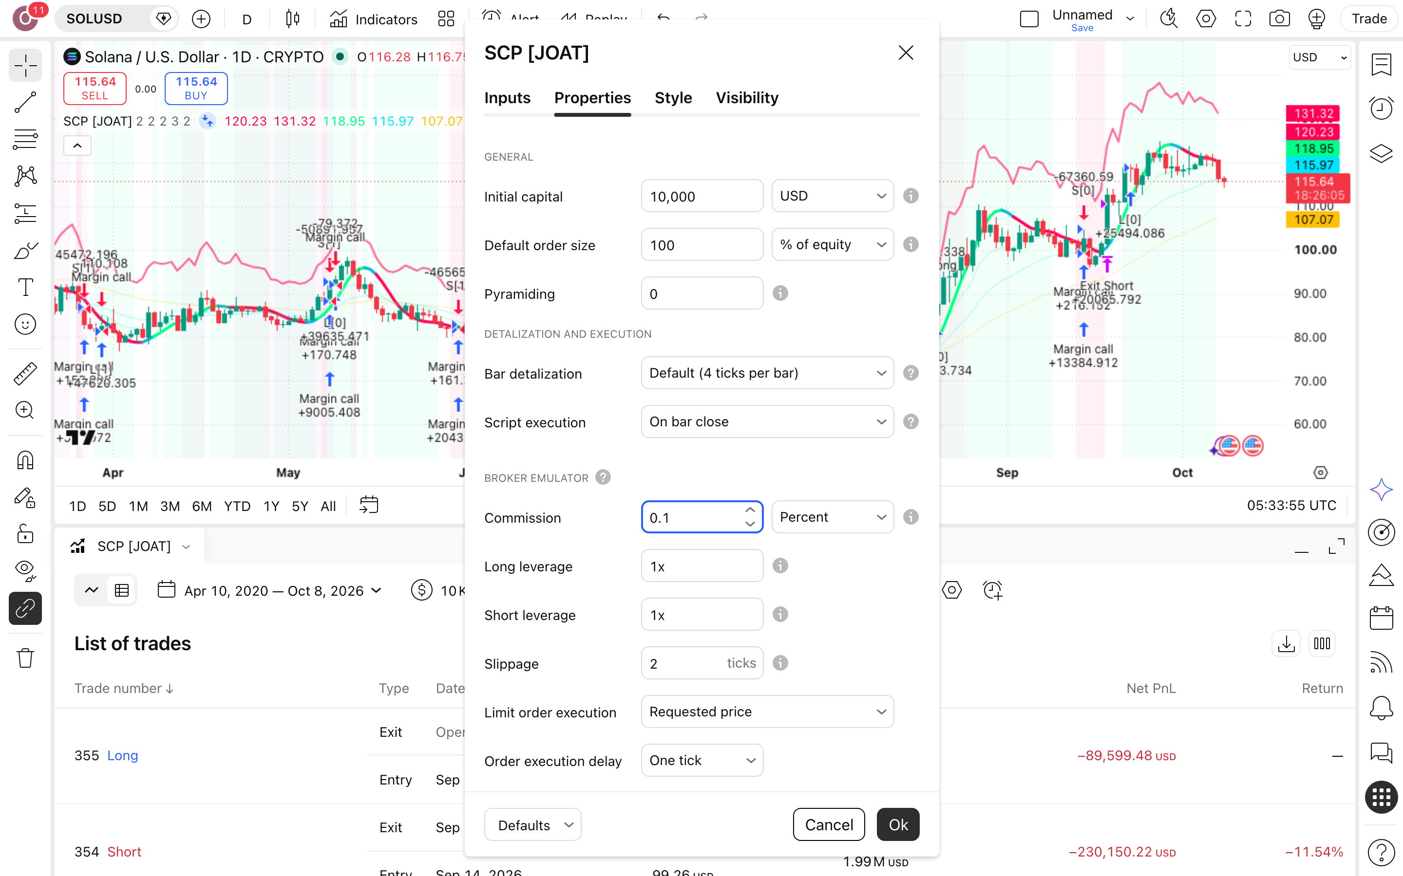Expand the Limit order execution dropdown
1403x876 pixels.
[767, 712]
